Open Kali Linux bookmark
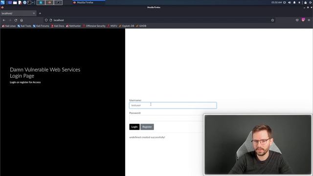 [x=9, y=26]
